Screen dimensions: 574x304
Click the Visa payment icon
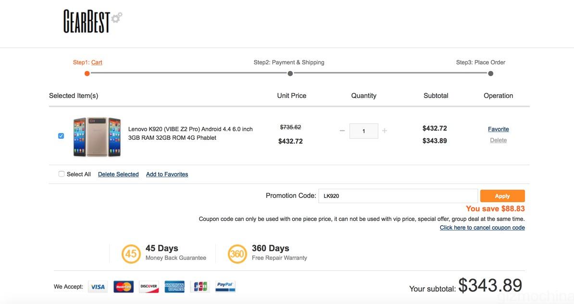click(98, 287)
